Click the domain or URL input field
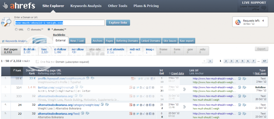 pos(59,23)
